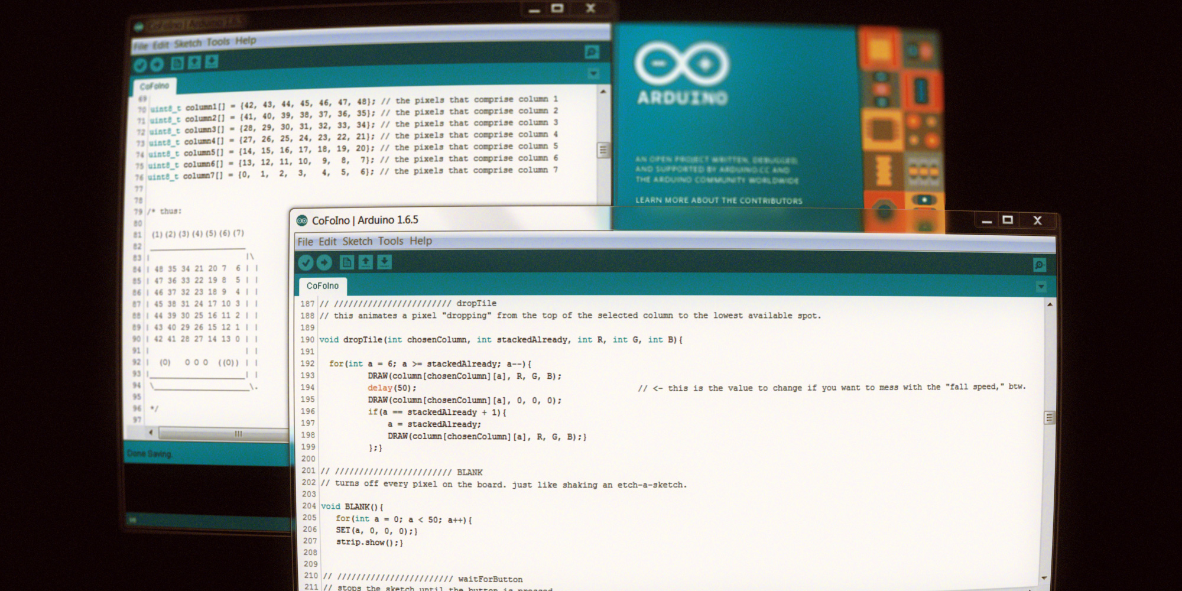Click New sketch icon in background window

coord(177,63)
